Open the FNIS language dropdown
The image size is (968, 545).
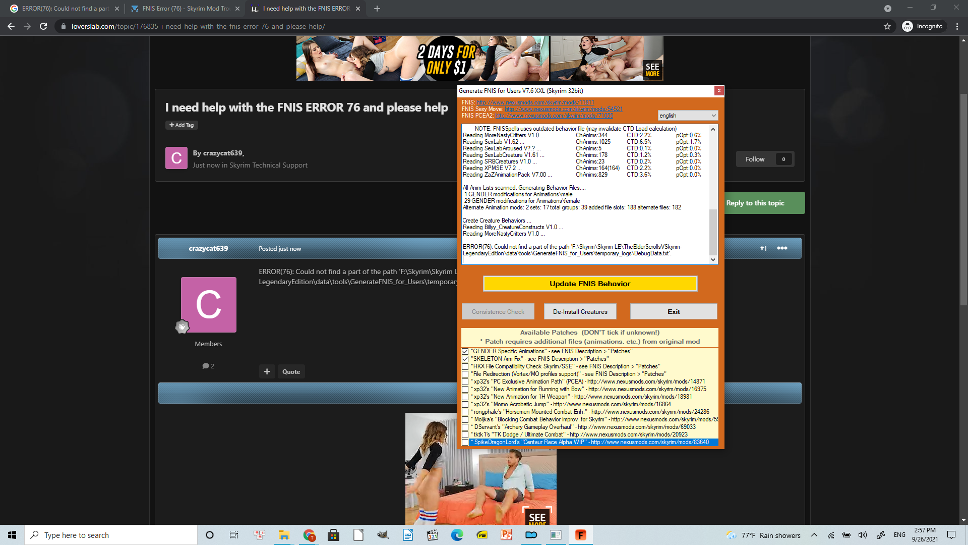coord(688,116)
